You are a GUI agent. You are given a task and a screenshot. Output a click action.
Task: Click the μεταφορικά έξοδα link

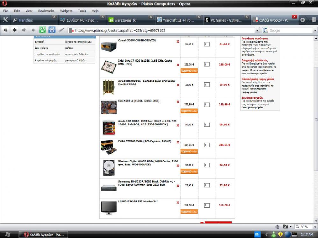point(75,60)
